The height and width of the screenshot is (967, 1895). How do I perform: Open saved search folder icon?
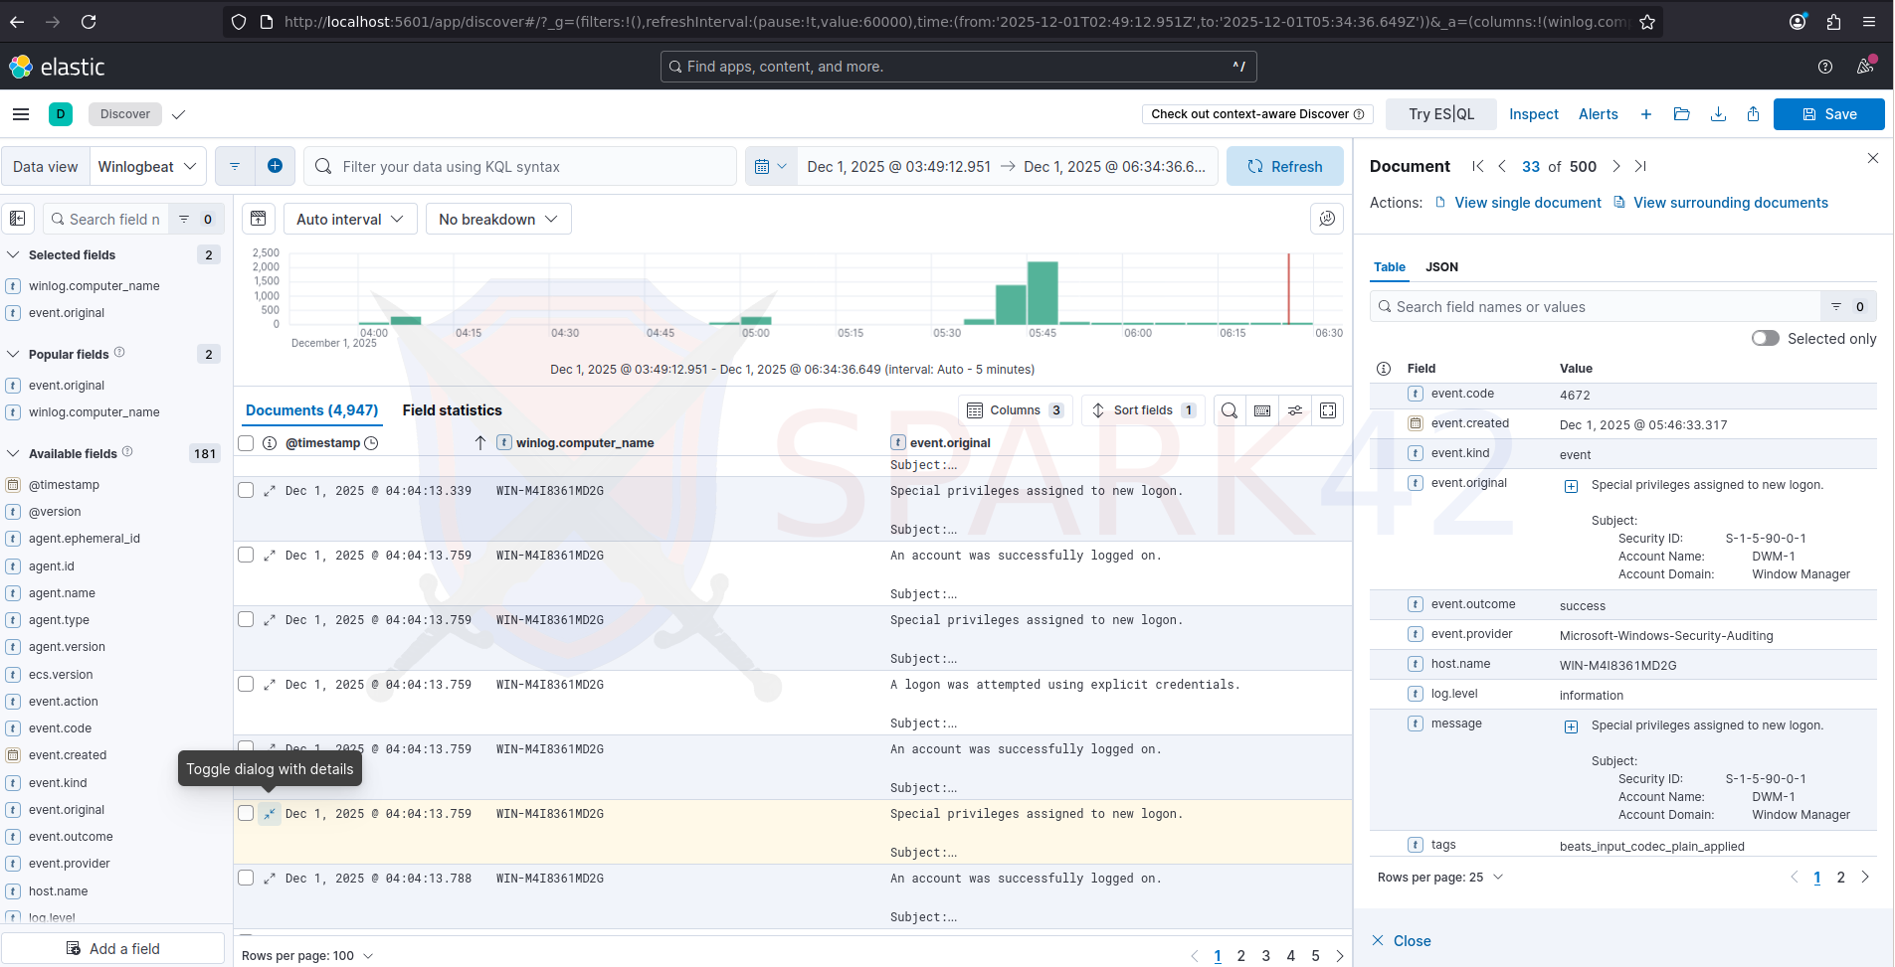point(1681,114)
